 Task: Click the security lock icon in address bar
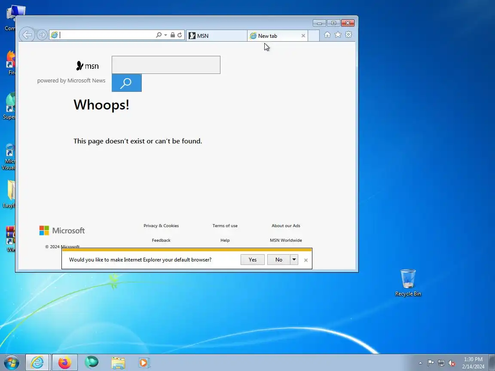(173, 35)
